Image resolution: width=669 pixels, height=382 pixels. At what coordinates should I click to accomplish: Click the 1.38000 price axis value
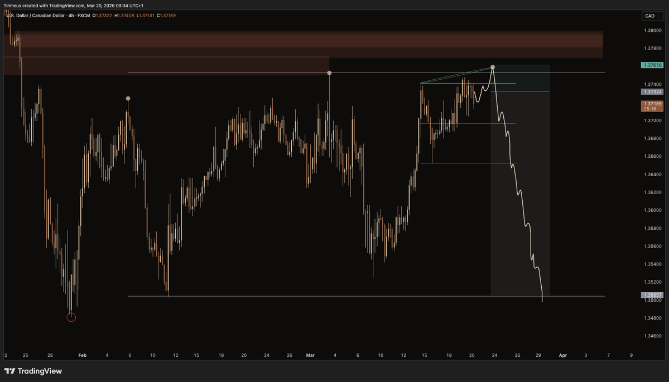[x=653, y=30]
